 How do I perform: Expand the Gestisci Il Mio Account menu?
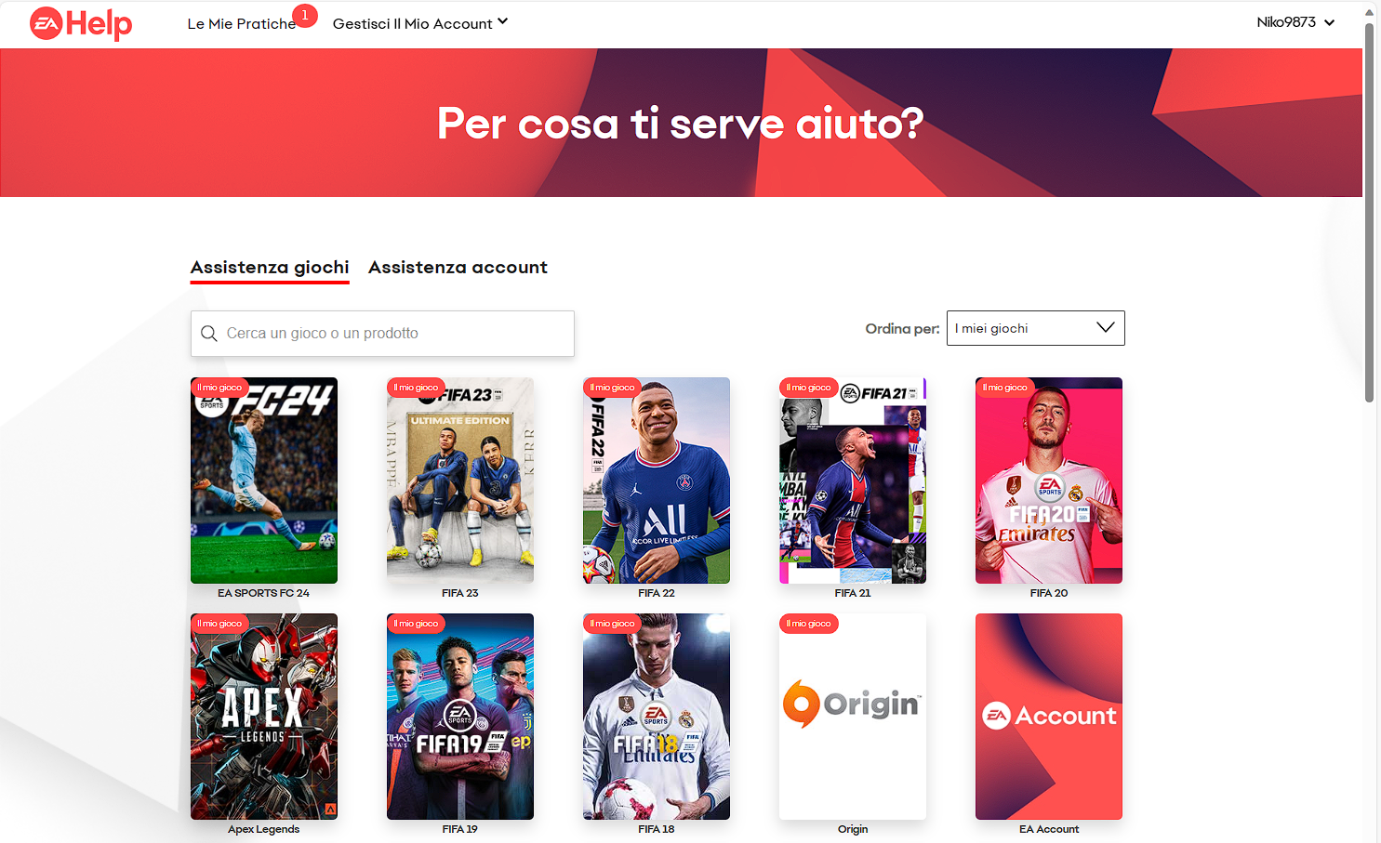pyautogui.click(x=420, y=23)
